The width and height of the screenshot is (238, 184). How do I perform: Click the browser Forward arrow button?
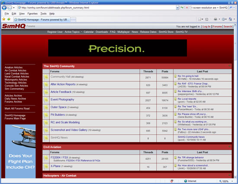tap(10, 8)
